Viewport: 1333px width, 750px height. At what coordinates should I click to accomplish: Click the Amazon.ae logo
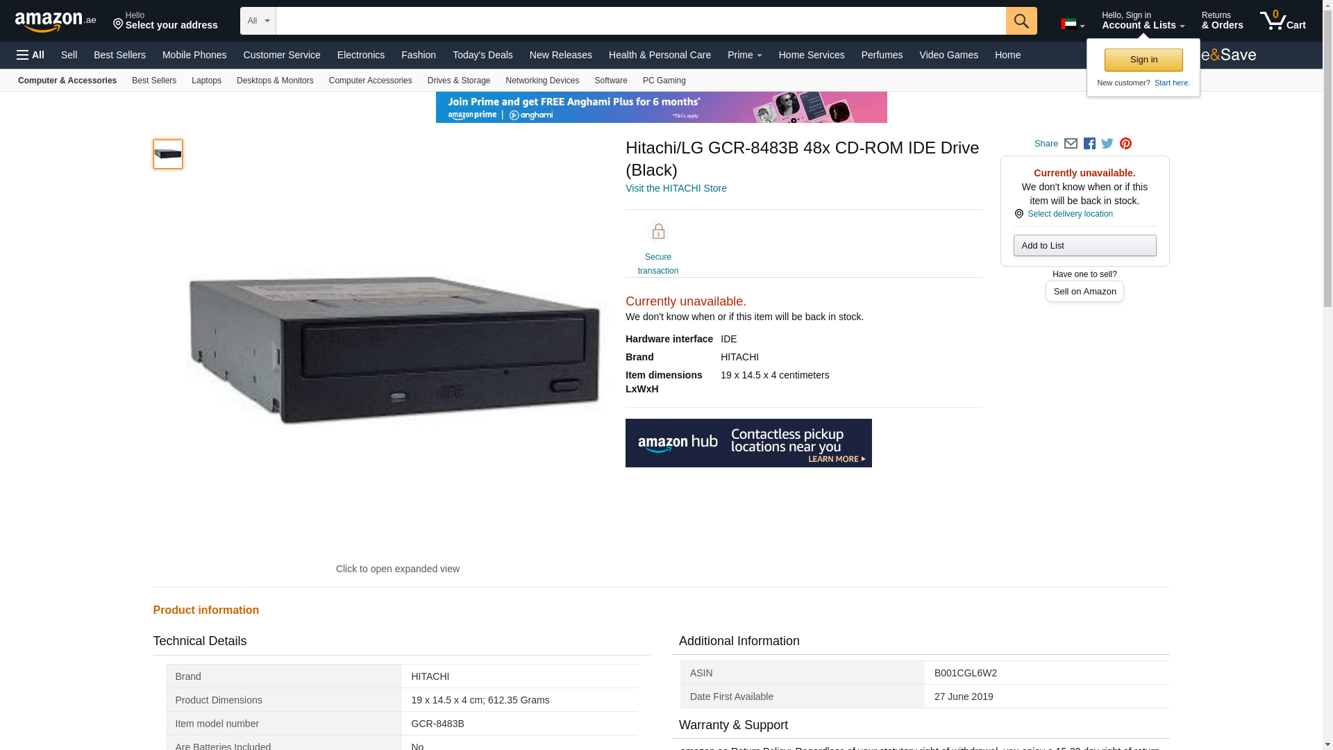pos(56,21)
